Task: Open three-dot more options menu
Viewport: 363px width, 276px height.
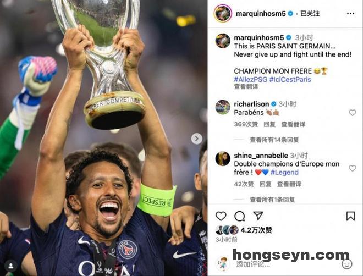Action: (x=350, y=14)
